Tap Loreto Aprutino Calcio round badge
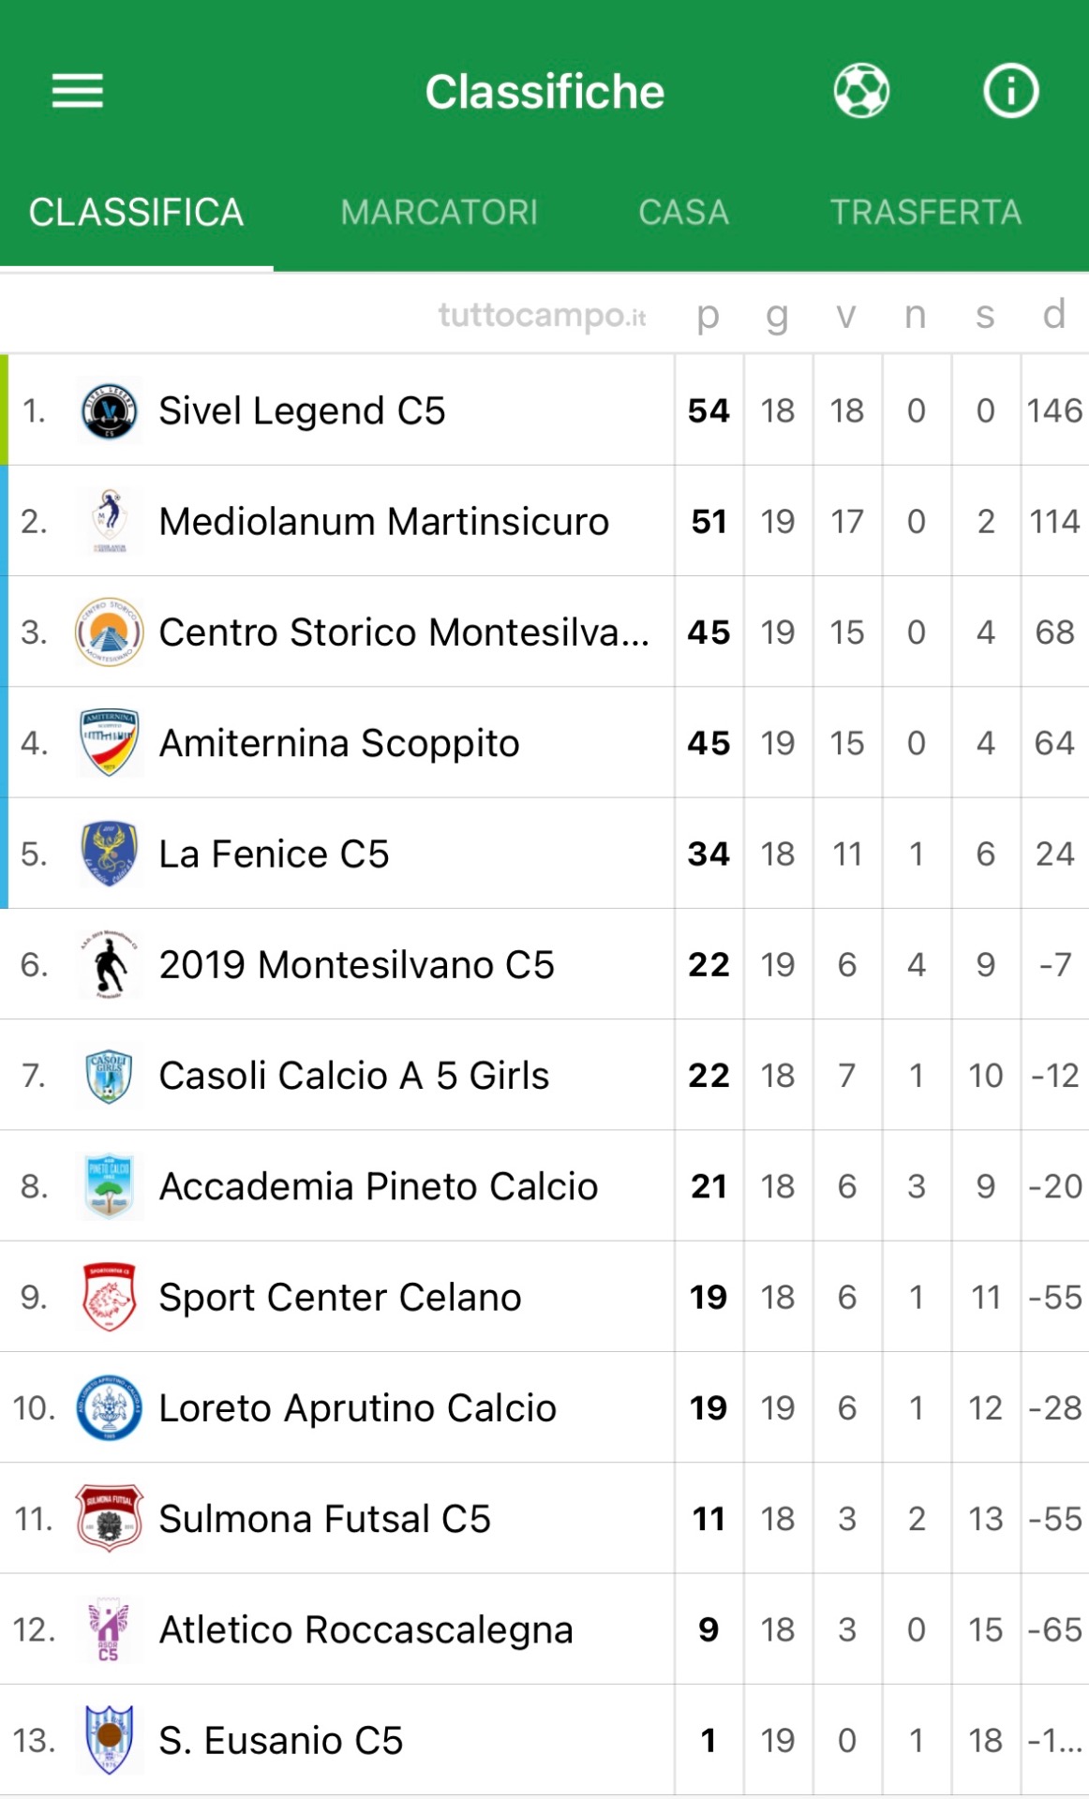The width and height of the screenshot is (1089, 1799). 109,1407
